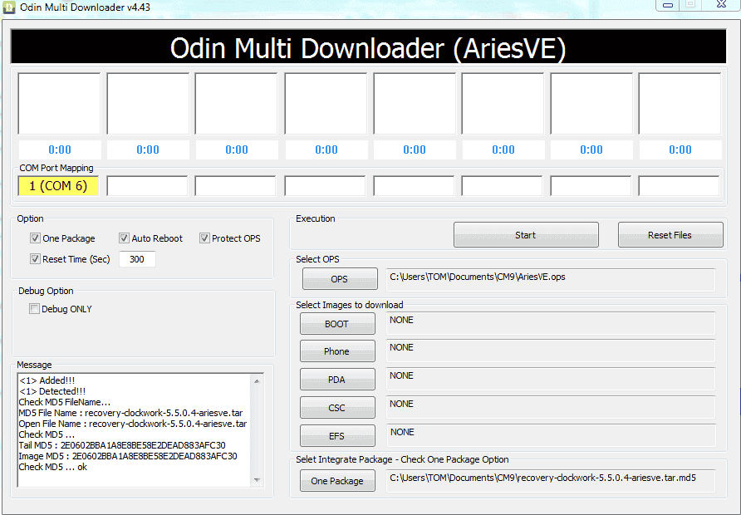The image size is (741, 515).
Task: Click the EFS path field showing NONE
Action: [551, 435]
